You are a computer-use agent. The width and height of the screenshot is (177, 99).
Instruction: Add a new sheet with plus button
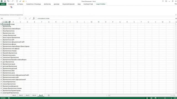(49, 95)
